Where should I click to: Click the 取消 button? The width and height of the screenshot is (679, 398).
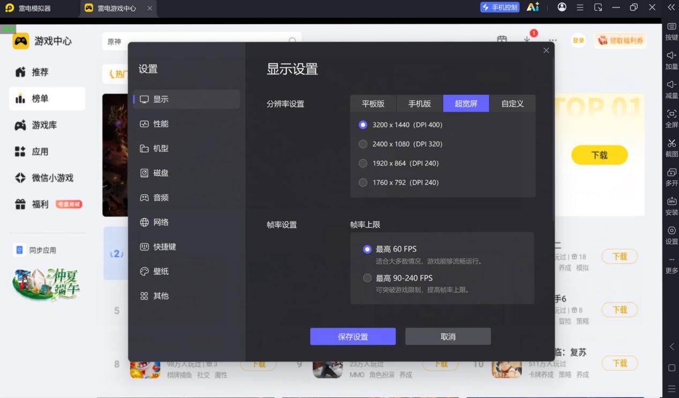(448, 336)
